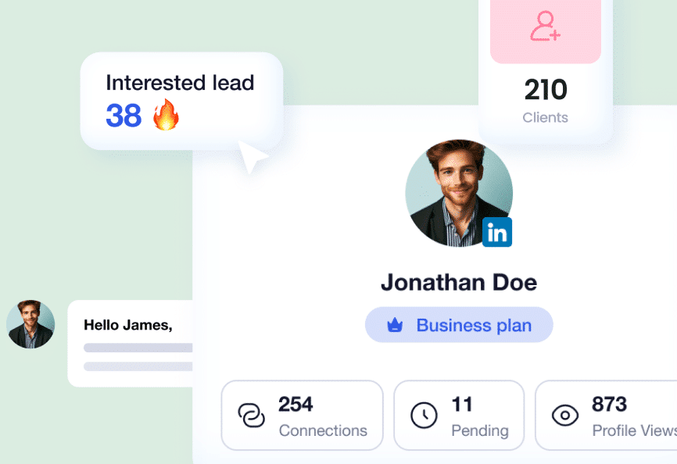Click the pink tile above the 210 count

(546, 31)
